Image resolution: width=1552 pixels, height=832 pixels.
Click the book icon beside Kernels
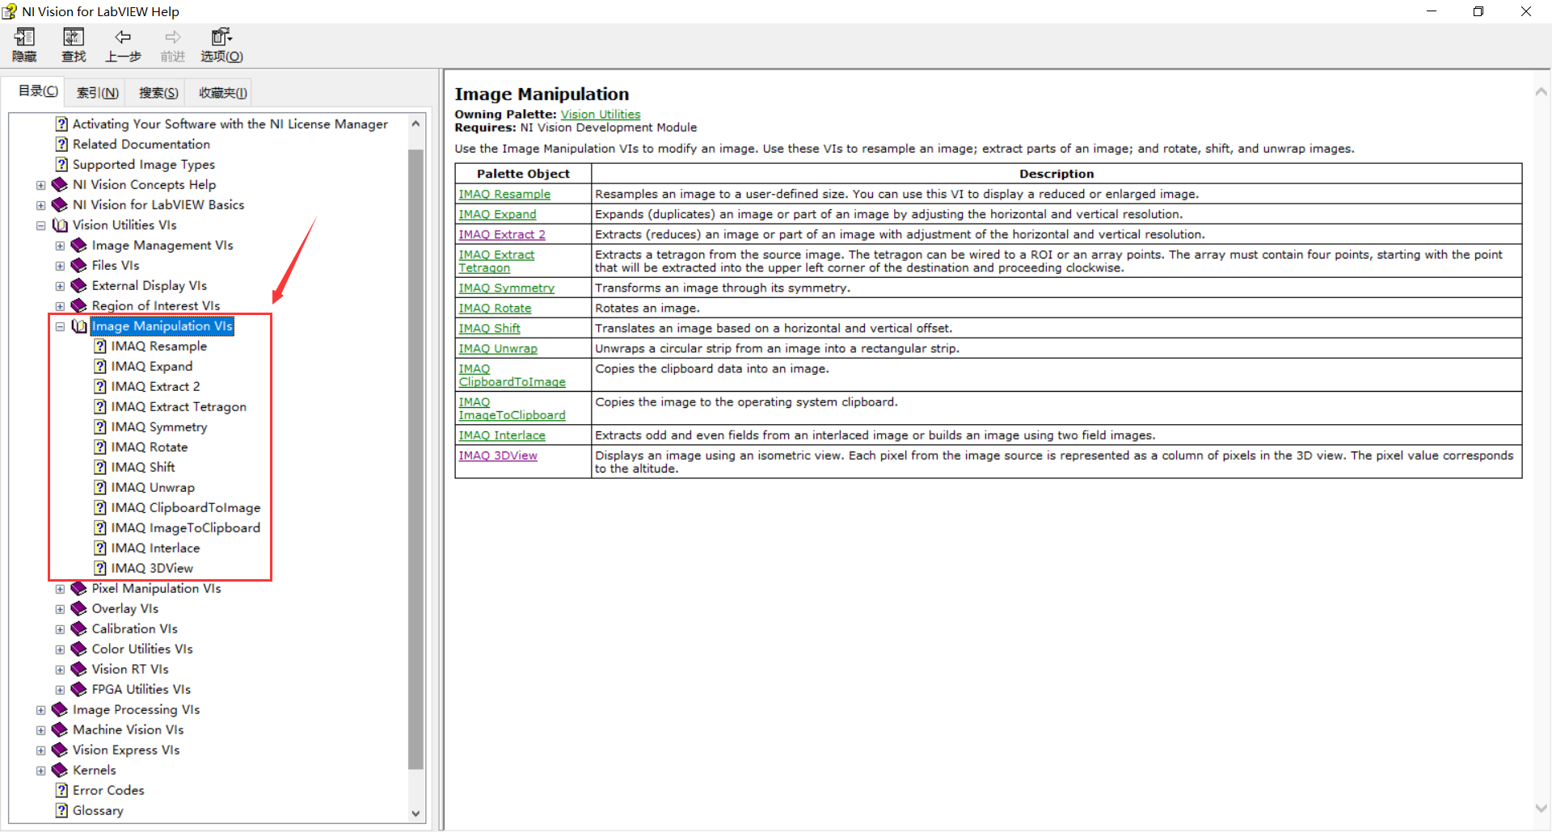[59, 770]
